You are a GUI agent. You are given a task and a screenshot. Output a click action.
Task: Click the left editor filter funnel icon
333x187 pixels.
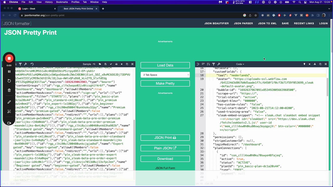coord(20,64)
